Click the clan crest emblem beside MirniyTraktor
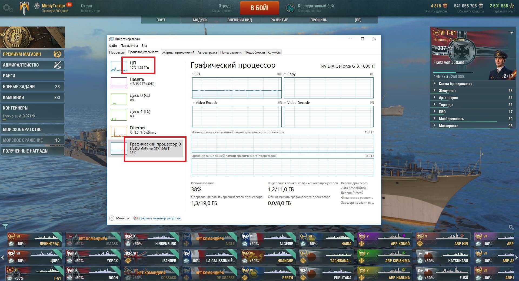The width and height of the screenshot is (519, 281). click(x=24, y=8)
